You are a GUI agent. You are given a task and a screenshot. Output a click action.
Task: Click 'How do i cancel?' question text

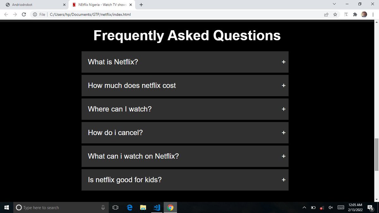(x=115, y=133)
